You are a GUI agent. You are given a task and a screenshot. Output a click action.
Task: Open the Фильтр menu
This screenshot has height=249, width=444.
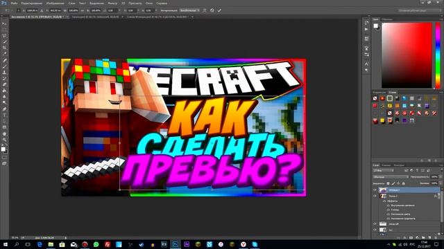pyautogui.click(x=112, y=3)
